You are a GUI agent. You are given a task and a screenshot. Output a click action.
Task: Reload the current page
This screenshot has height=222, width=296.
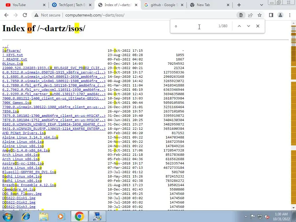(x=25, y=15)
